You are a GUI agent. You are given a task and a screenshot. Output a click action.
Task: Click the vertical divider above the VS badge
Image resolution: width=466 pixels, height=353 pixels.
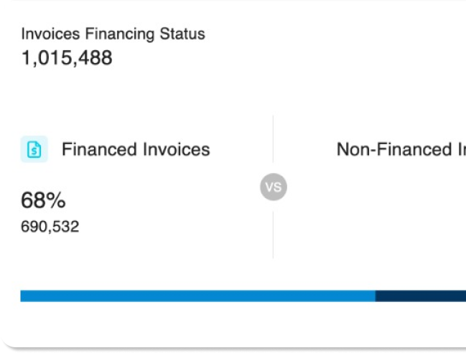pos(273,139)
